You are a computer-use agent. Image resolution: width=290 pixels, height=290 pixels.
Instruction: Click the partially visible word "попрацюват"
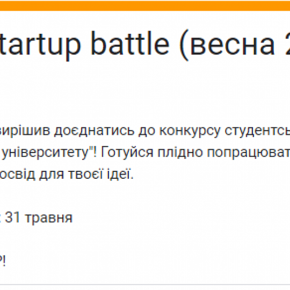pos(249,153)
